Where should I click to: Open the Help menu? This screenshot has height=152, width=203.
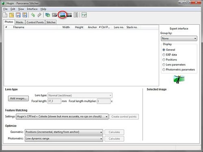click(x=43, y=9)
